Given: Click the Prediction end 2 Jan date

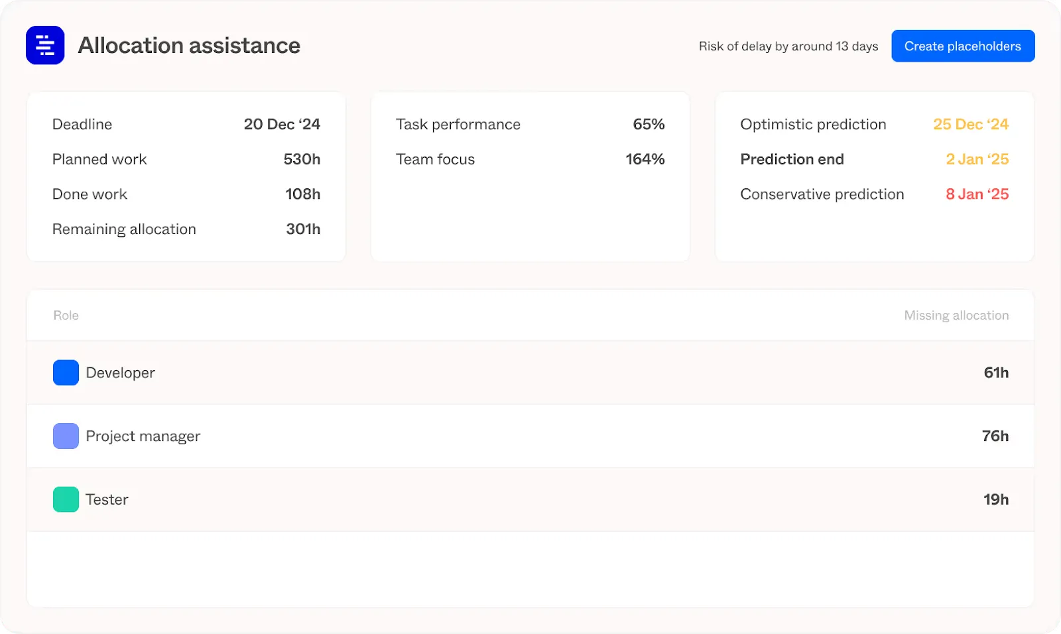Looking at the screenshot, I should click(x=977, y=159).
